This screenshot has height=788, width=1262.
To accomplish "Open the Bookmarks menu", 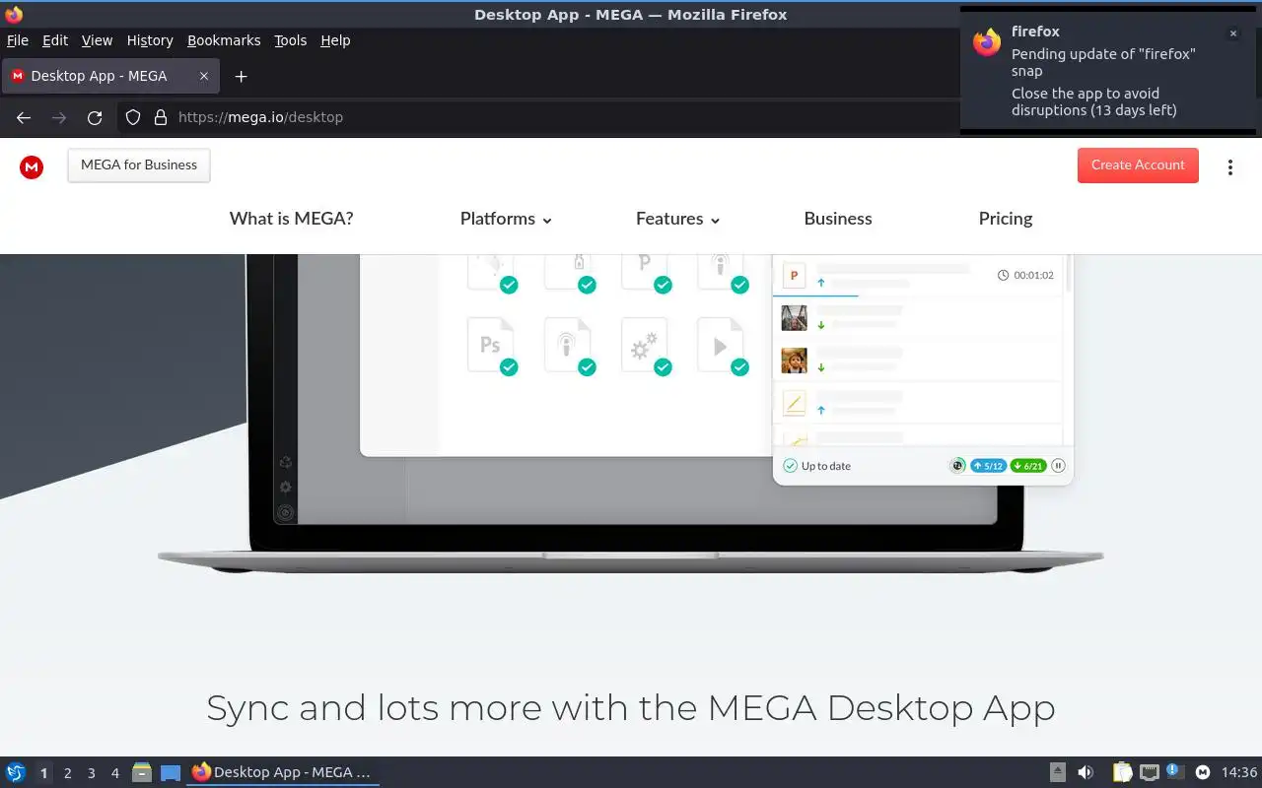I will (x=224, y=40).
